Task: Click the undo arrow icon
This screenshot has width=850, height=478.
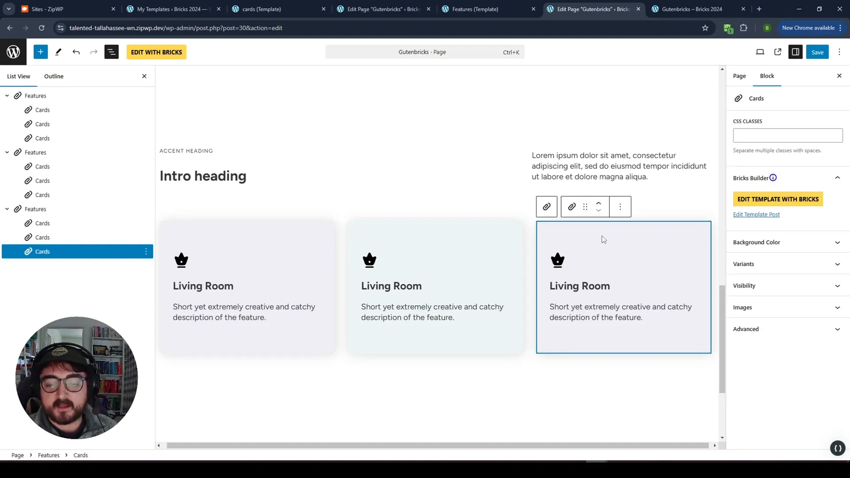Action: (77, 52)
